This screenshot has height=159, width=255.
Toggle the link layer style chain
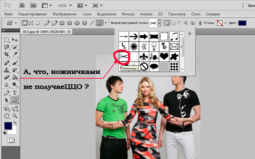(x=200, y=23)
